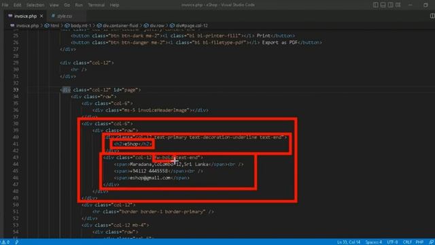Change indentation via Spaces: 4
Screen dimensions: 435x245
point(373,242)
